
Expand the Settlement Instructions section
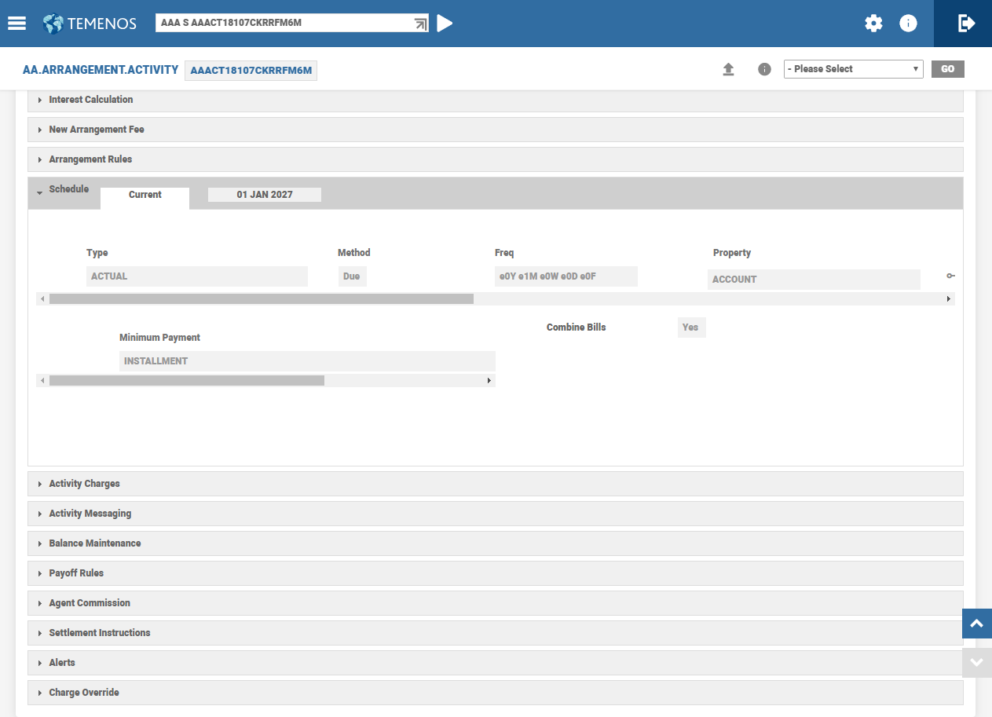pyautogui.click(x=99, y=633)
